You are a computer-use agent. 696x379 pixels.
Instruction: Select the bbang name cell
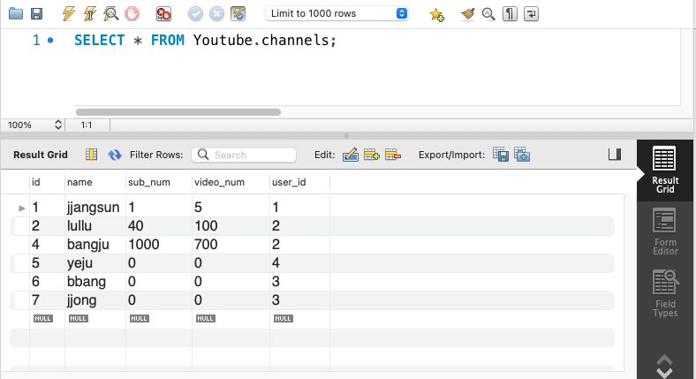pos(95,282)
